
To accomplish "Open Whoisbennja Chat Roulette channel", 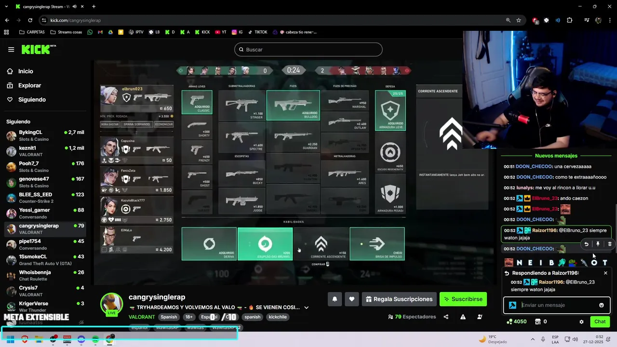I will [x=45, y=275].
